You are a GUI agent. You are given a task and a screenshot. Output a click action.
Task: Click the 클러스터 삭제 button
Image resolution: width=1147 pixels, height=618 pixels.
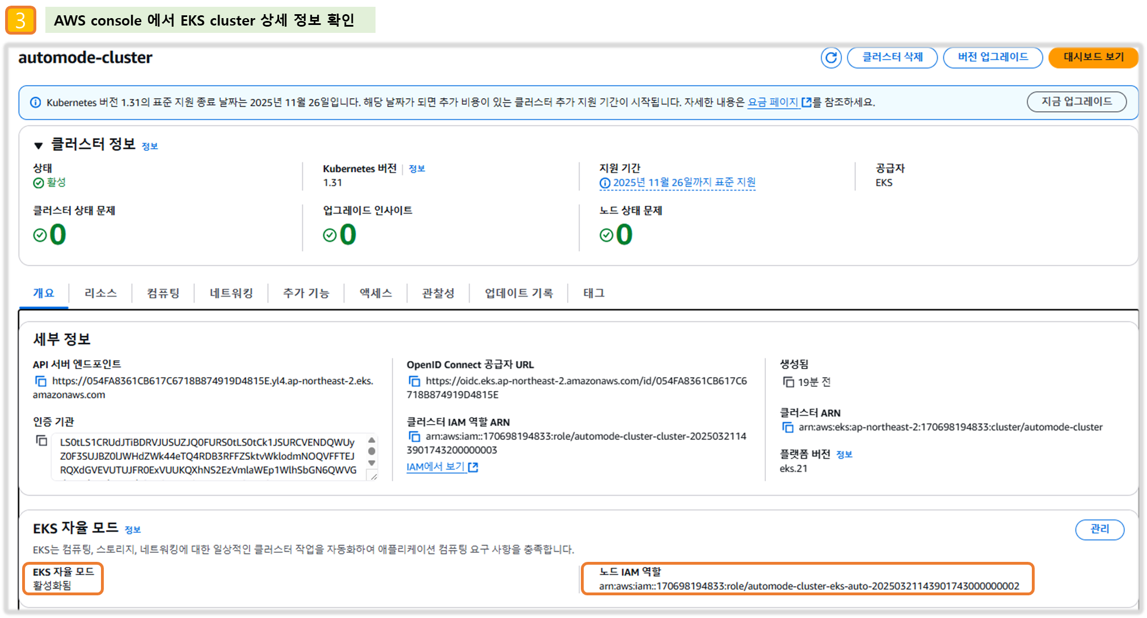892,57
